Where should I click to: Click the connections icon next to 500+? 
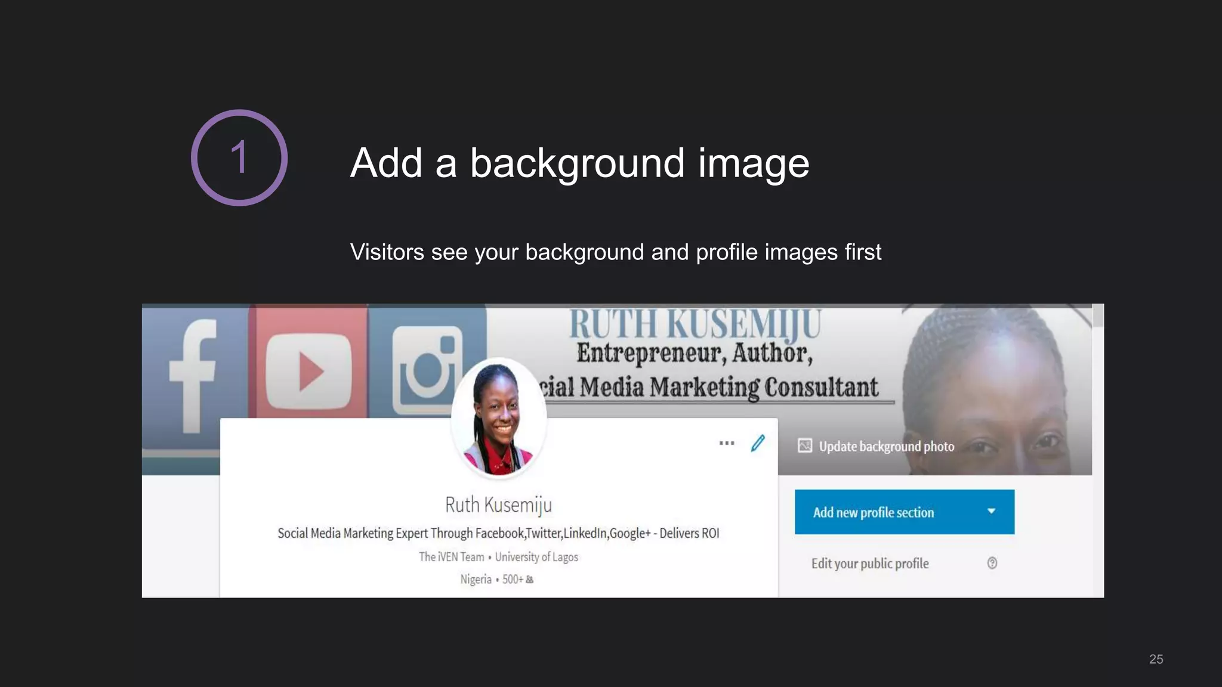tap(530, 579)
